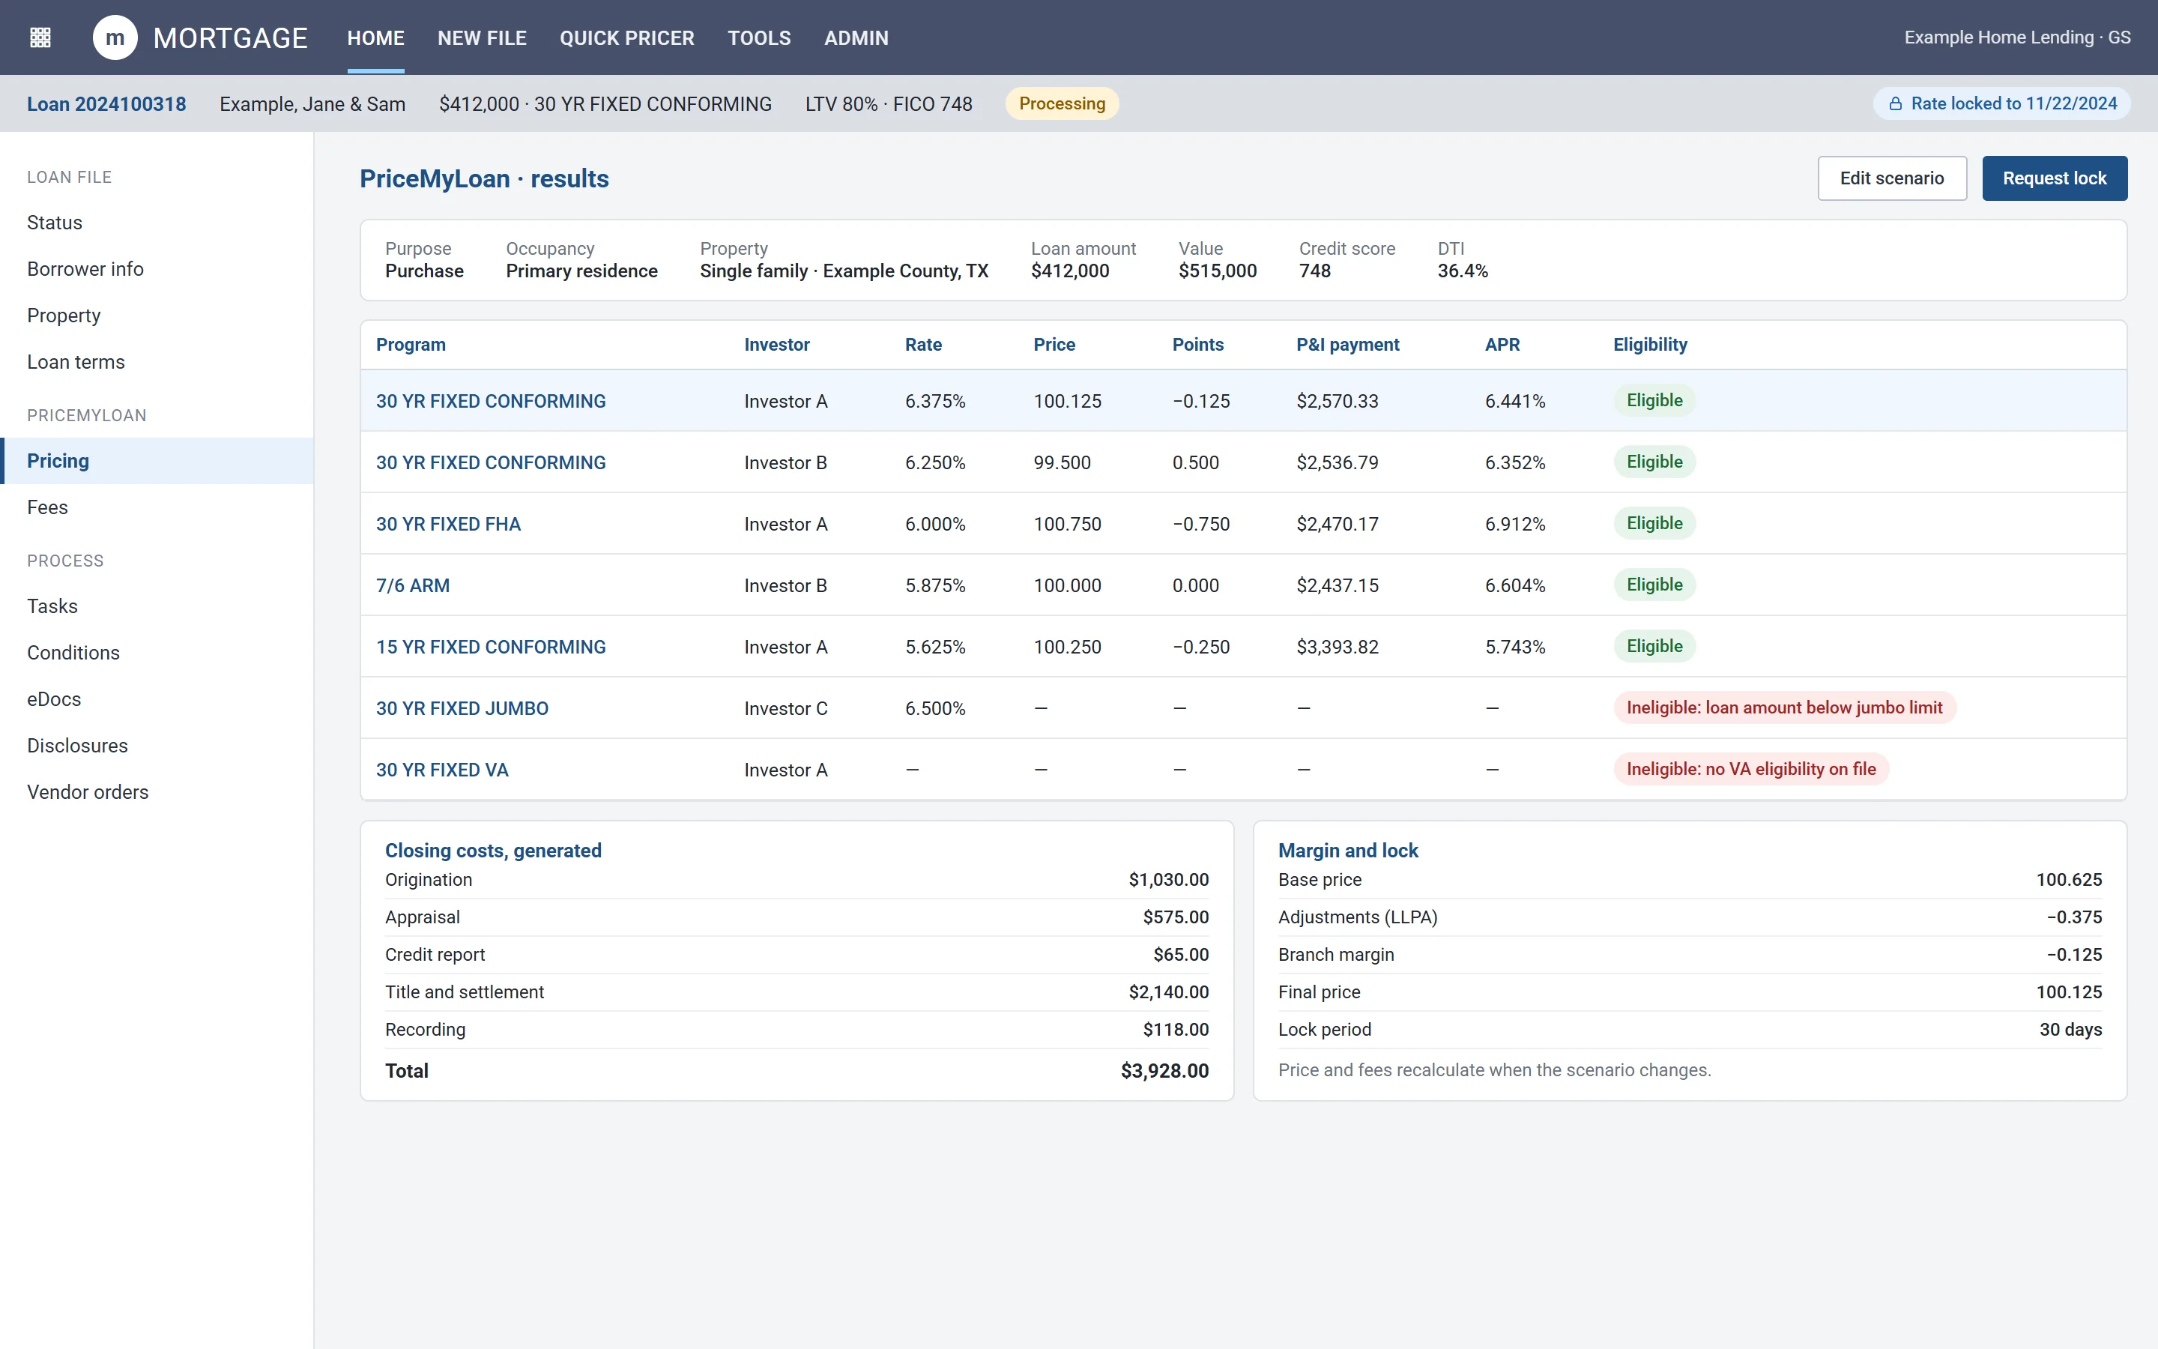Open the 30 YR FIXED VA program

tap(441, 770)
